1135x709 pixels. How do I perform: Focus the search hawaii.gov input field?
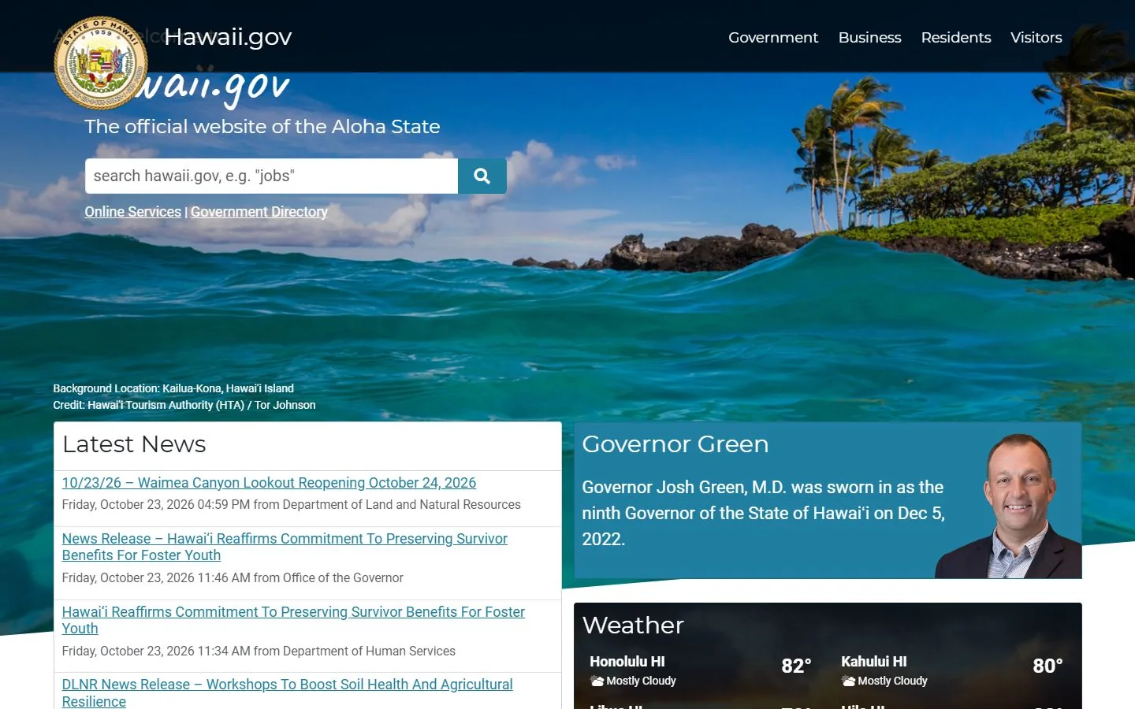(271, 176)
